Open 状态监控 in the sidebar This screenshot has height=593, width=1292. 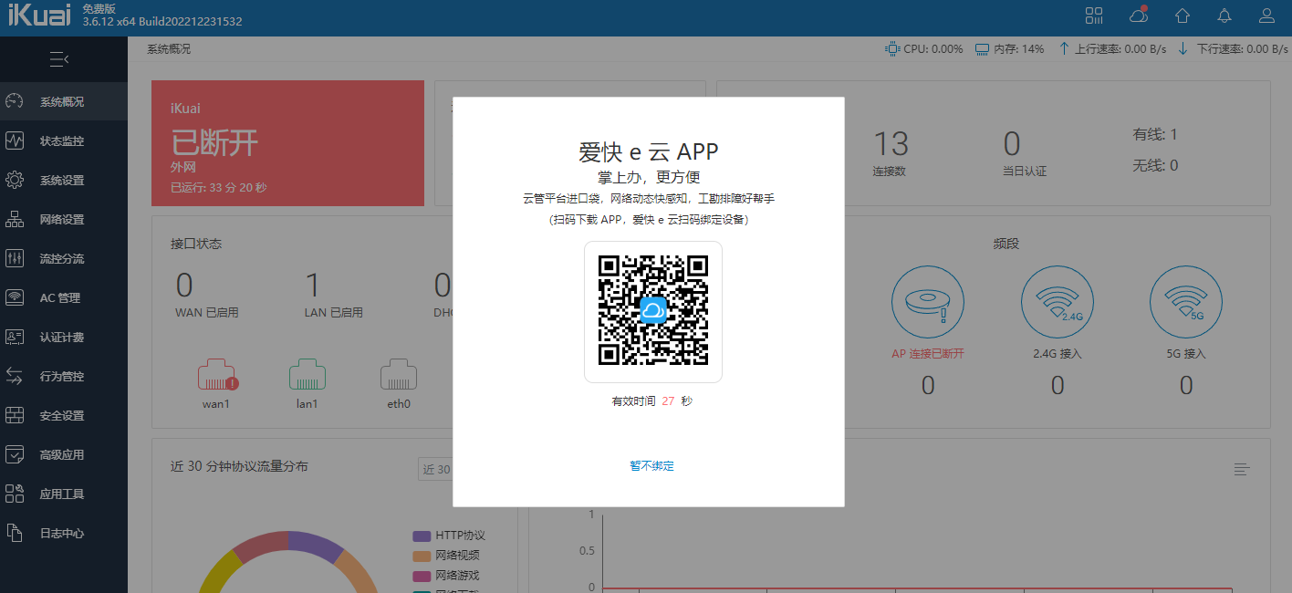pyautogui.click(x=64, y=141)
